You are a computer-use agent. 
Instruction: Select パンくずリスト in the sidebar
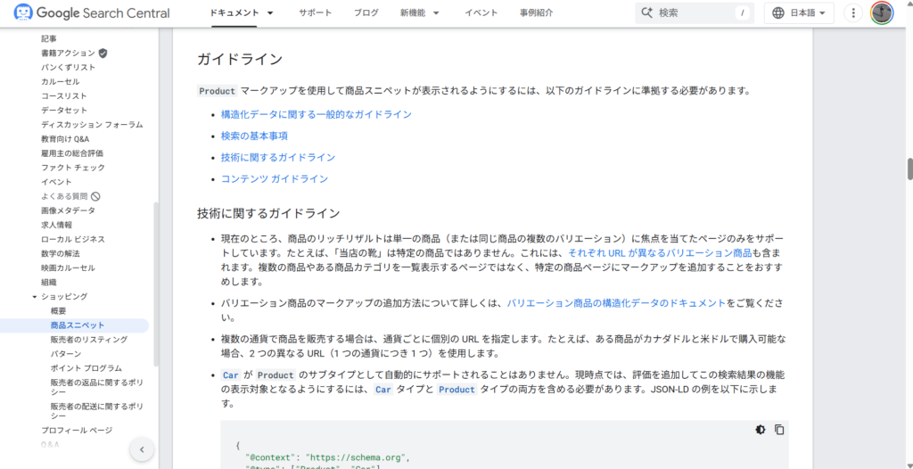point(68,67)
